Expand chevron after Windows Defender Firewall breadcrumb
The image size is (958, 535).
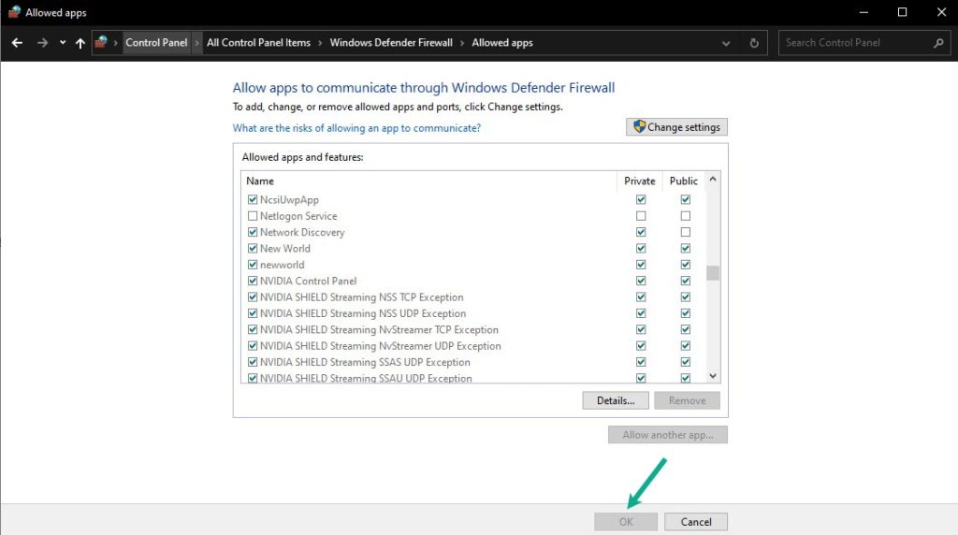click(x=462, y=43)
